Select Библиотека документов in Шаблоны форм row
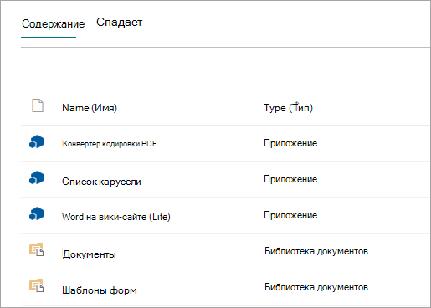Image resolution: width=431 pixels, height=308 pixels. pos(316,287)
